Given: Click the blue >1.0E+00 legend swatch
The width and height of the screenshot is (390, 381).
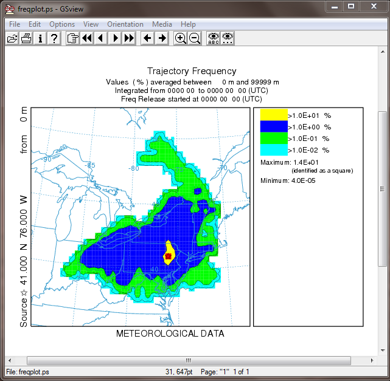Looking at the screenshot, I should coord(274,126).
